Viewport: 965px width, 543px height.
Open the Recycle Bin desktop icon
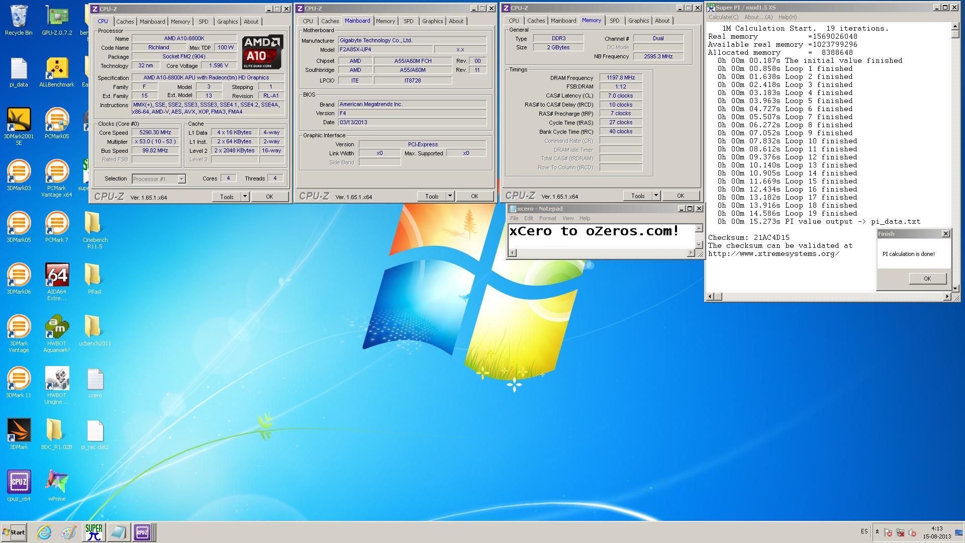pyautogui.click(x=19, y=20)
